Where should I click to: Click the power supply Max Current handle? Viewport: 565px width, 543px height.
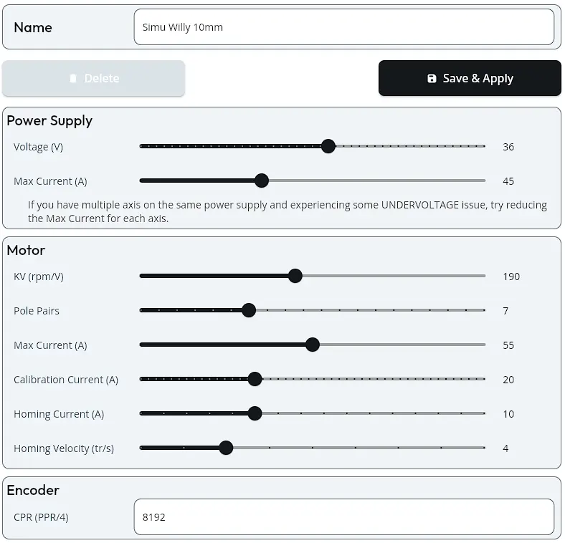pos(262,181)
